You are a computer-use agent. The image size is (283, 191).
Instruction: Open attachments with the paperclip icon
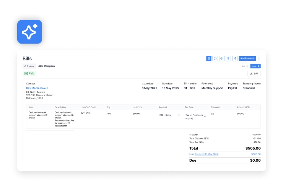[x=228, y=58]
